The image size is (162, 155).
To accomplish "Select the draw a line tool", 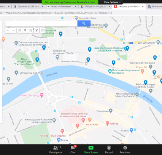I will [x=30, y=30].
